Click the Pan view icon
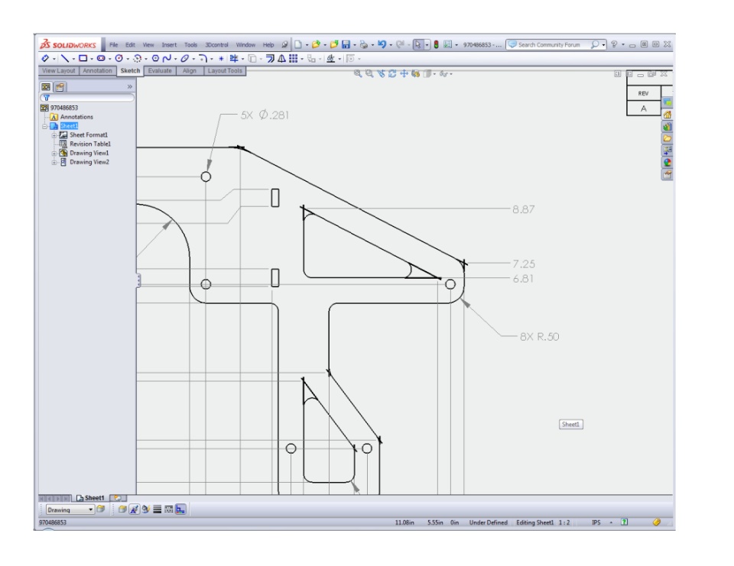 click(404, 73)
